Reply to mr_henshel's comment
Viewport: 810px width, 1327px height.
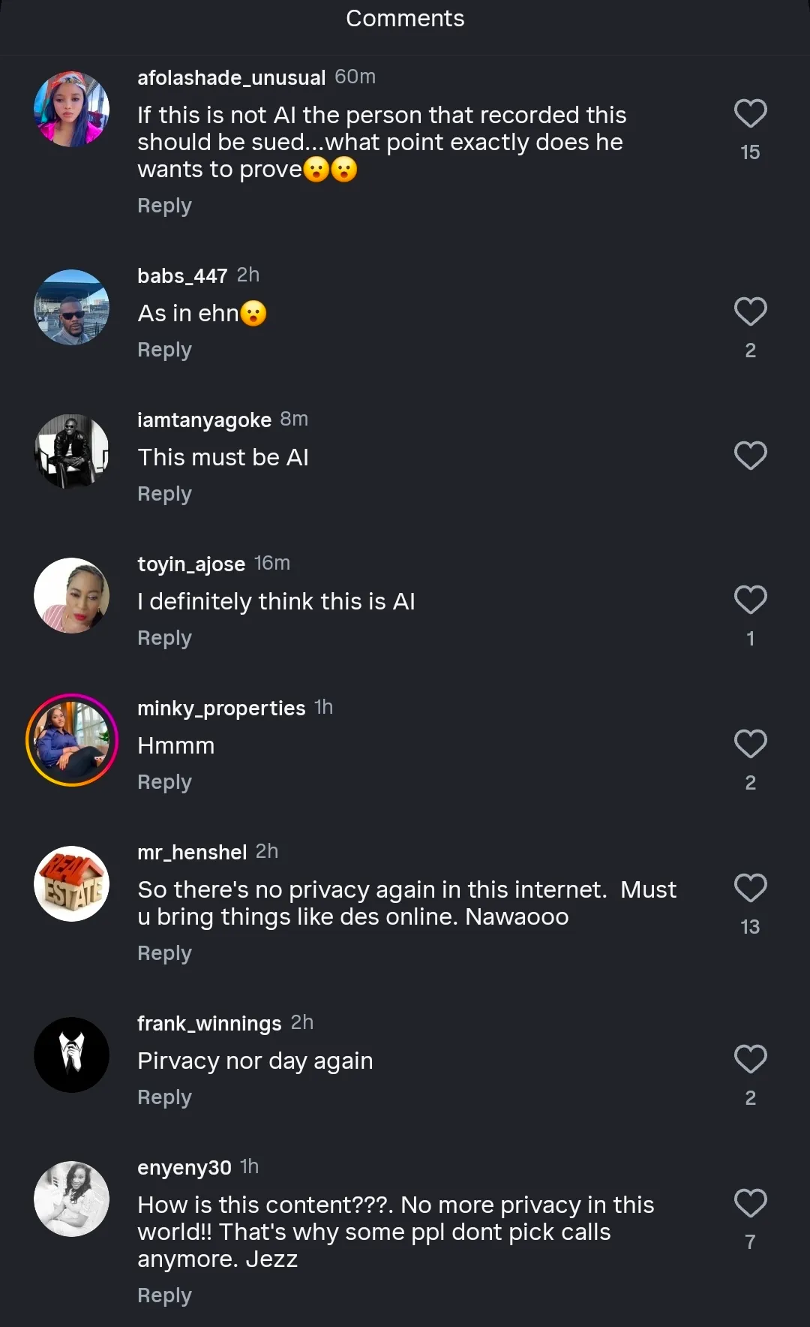[164, 953]
